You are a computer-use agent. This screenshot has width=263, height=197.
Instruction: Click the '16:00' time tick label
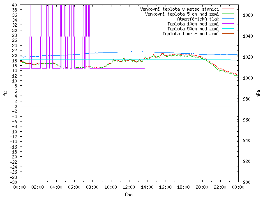165,187
